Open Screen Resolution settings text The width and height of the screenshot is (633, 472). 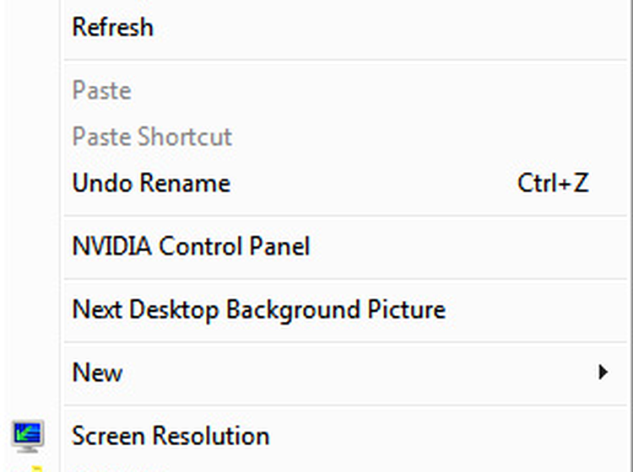point(170,436)
